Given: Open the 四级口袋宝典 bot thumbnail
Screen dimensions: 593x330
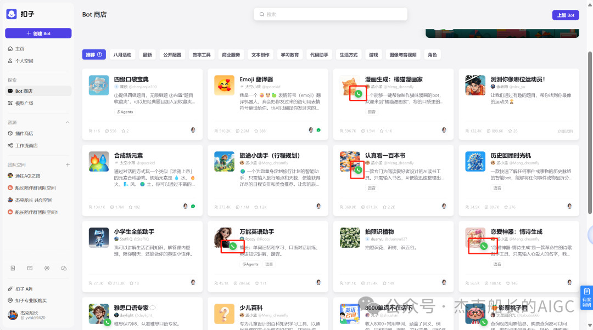Looking at the screenshot, I should [x=99, y=86].
